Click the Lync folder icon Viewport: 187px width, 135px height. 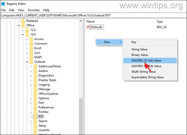click(31, 53)
